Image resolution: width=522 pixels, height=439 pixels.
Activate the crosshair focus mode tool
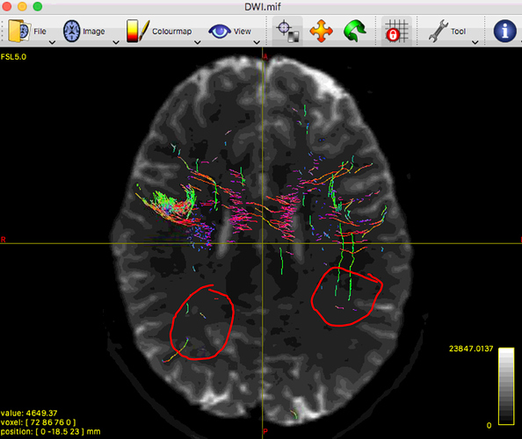[x=287, y=31]
